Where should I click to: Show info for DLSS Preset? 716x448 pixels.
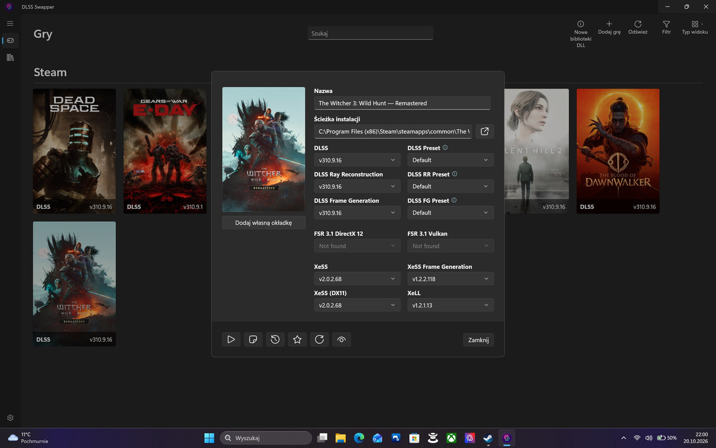tap(445, 148)
